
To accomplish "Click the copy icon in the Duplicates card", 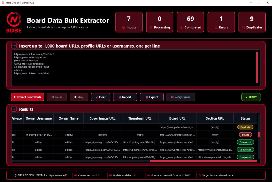I will [x=243, y=27].
